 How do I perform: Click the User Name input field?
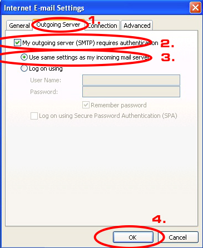click(131, 80)
